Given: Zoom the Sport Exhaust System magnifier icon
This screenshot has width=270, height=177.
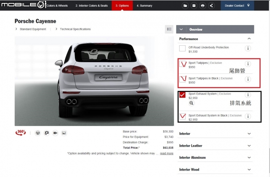Looking at the screenshot, I should coord(191,103).
